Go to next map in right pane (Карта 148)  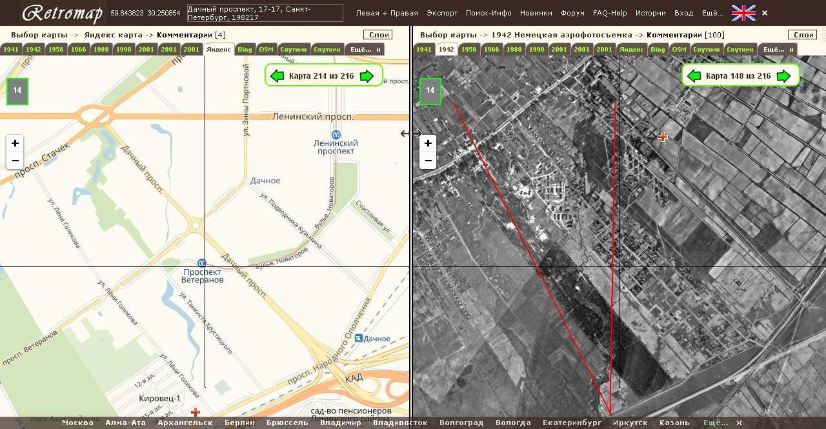coord(783,76)
